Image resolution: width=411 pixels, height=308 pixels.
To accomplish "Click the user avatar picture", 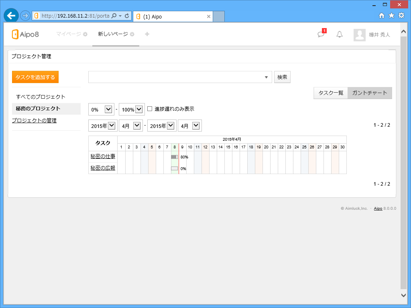I will pos(359,34).
